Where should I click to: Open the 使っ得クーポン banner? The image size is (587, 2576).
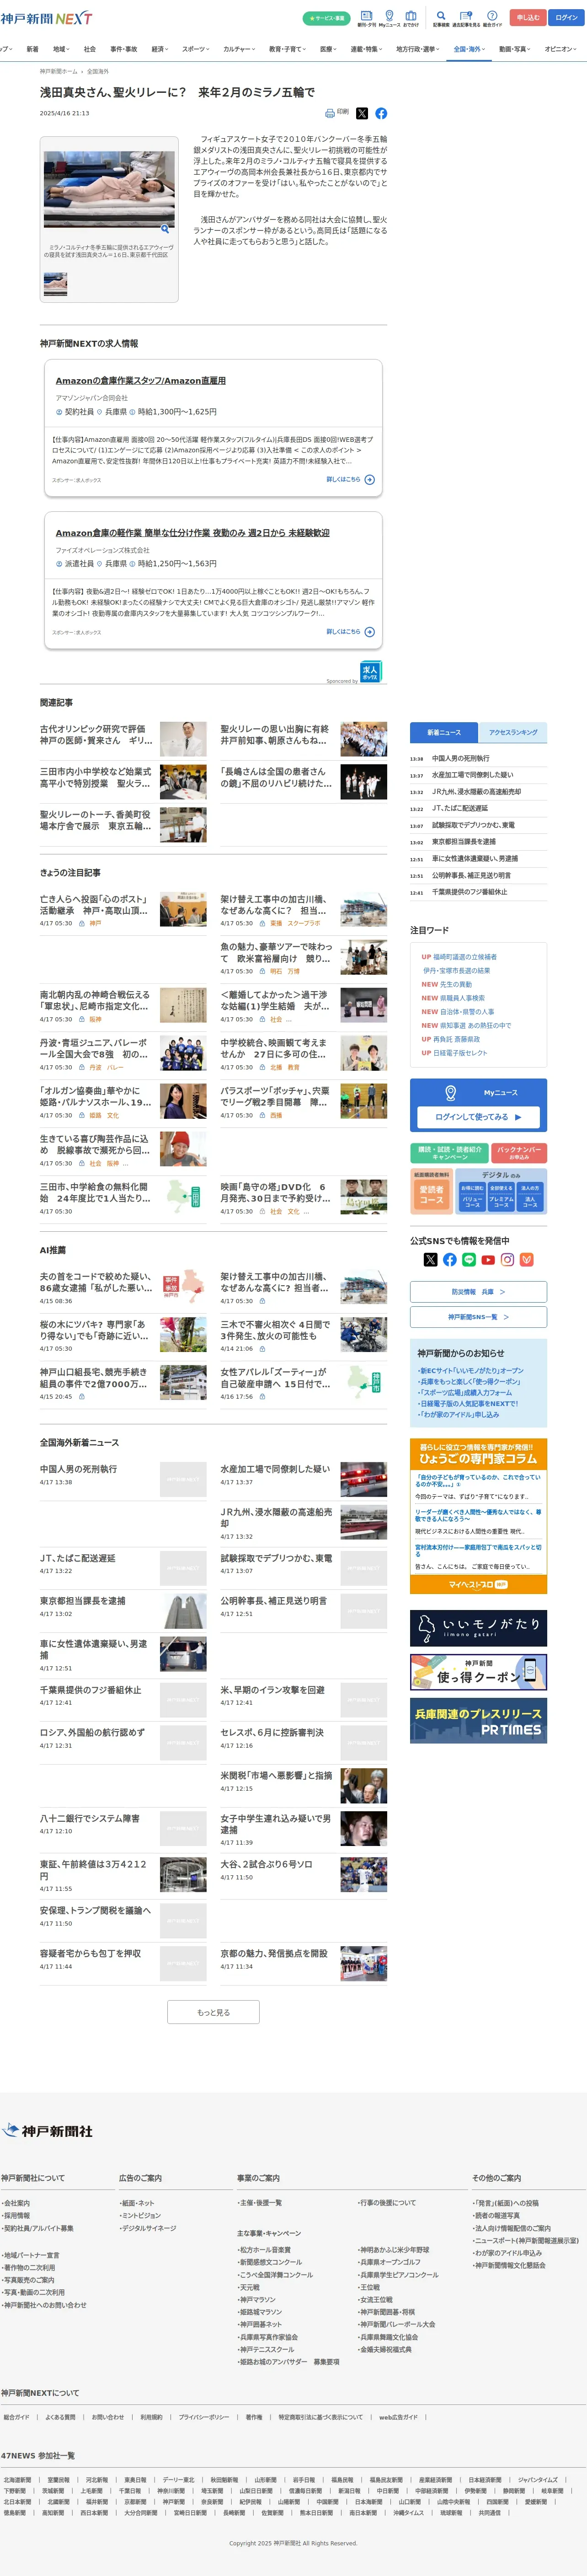(478, 1672)
